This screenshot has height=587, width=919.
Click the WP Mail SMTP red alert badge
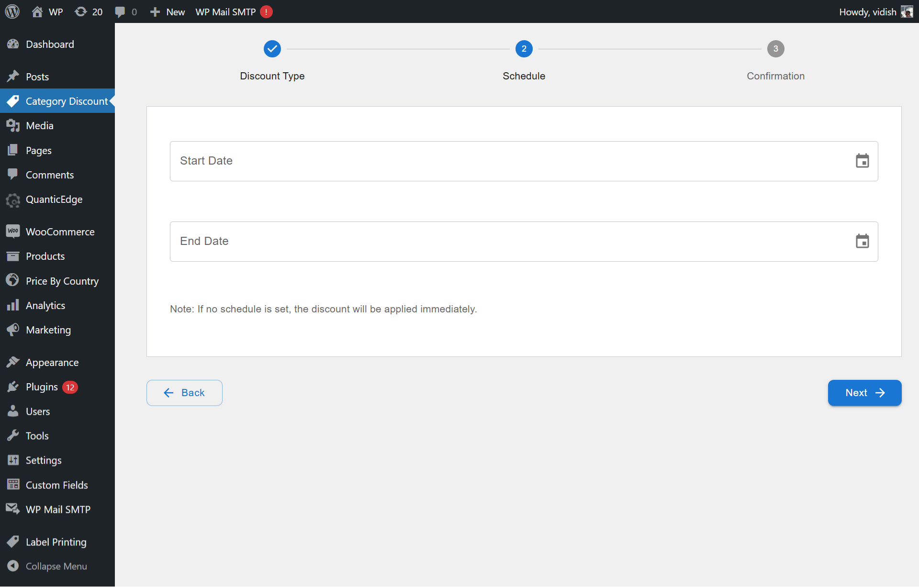pos(266,11)
